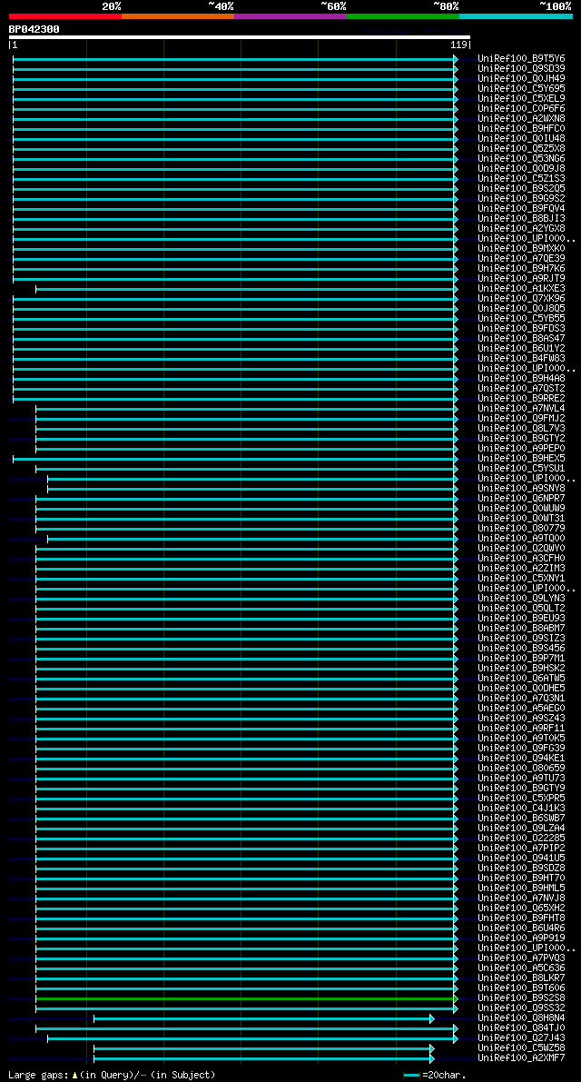This screenshot has height=1082, width=581.
Task: Click the green ~80% legend segment
Action: click(x=403, y=15)
